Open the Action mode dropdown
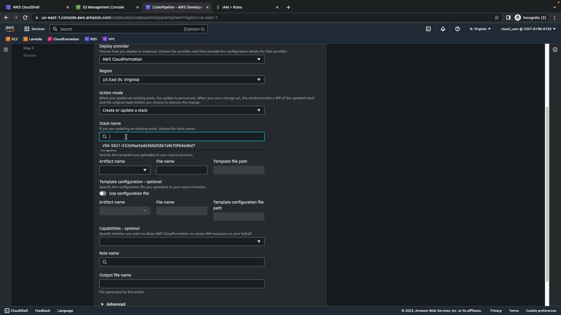Screen dimensions: 561x315 click(x=181, y=110)
